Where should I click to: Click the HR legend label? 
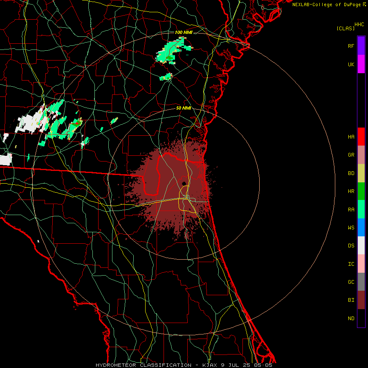pyautogui.click(x=351, y=191)
